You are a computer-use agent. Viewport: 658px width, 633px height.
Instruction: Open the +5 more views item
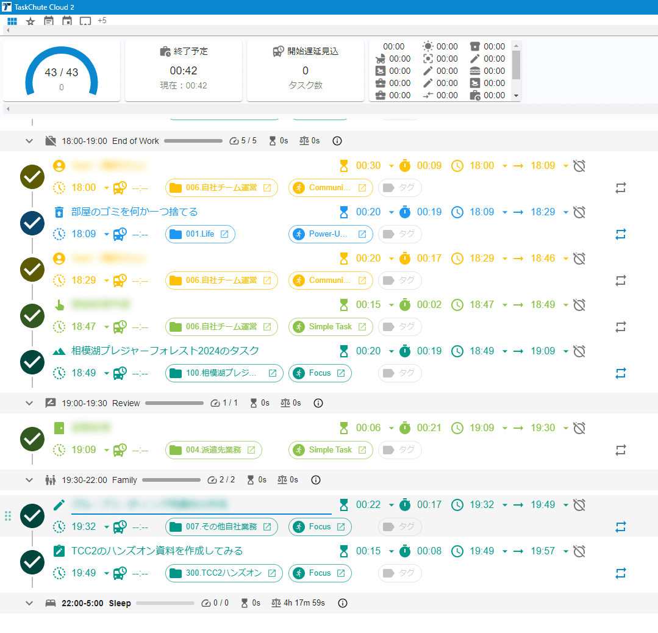[102, 21]
